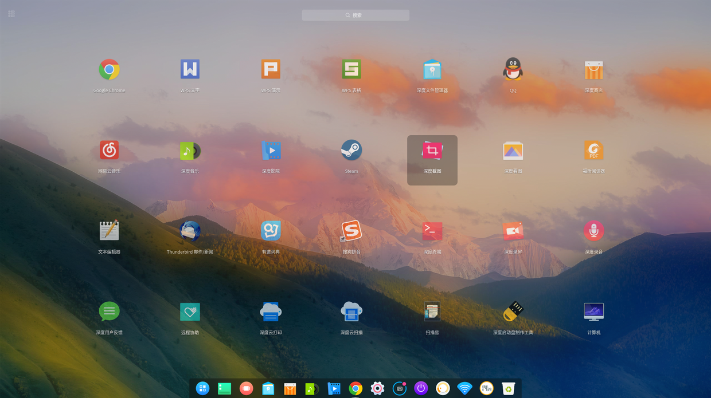Launch the QQ penguin app

[x=513, y=70]
